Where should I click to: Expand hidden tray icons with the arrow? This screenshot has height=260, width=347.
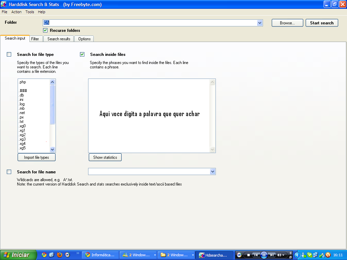[297, 255]
